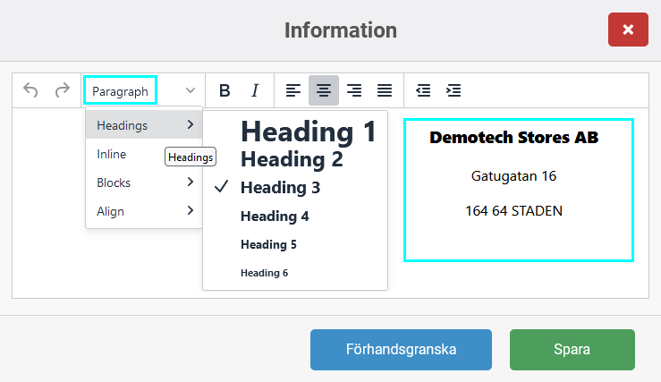The width and height of the screenshot is (661, 382).
Task: Toggle center text alignment
Action: coord(324,90)
